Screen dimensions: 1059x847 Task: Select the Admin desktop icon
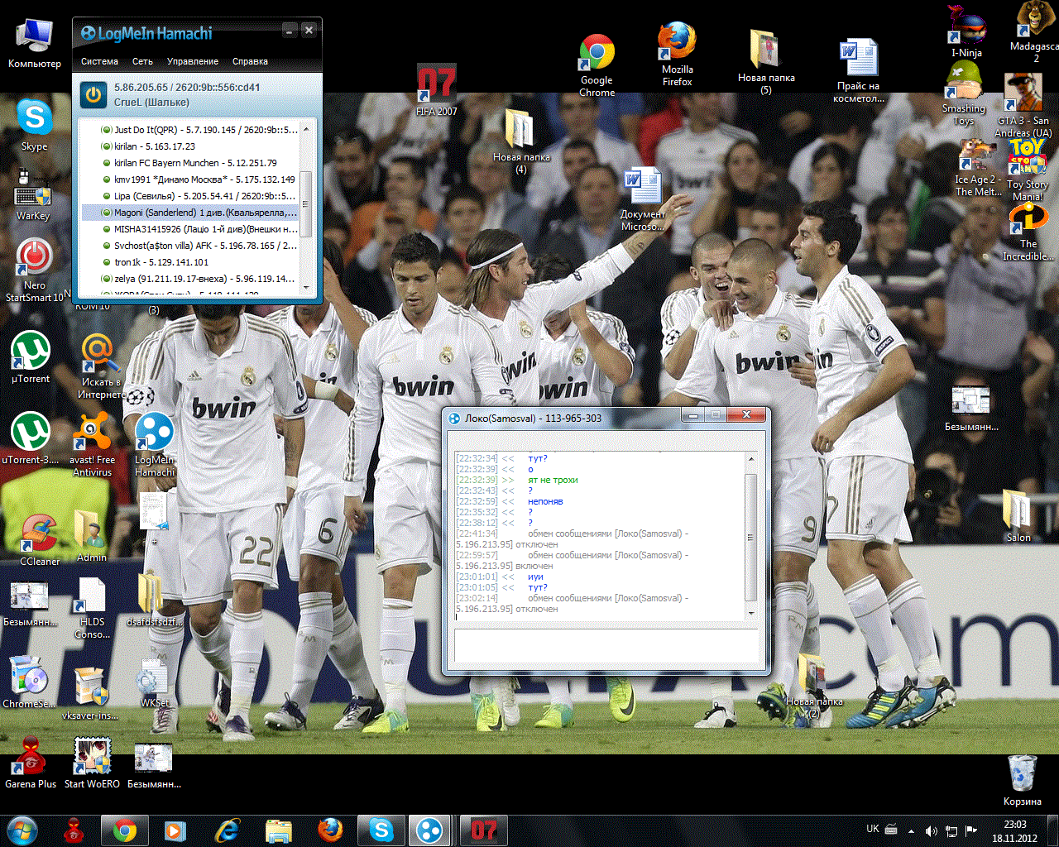(x=92, y=536)
